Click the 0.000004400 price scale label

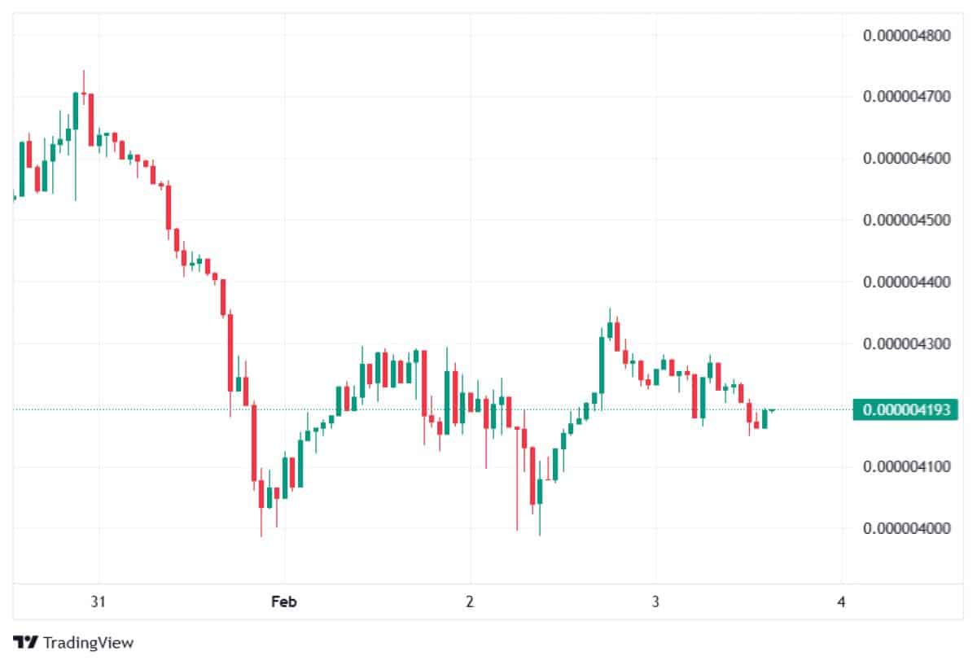906,282
